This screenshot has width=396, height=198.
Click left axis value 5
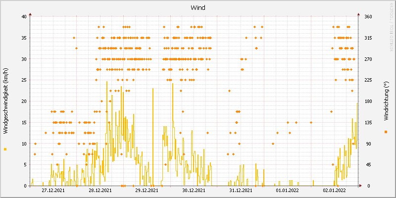25,165
